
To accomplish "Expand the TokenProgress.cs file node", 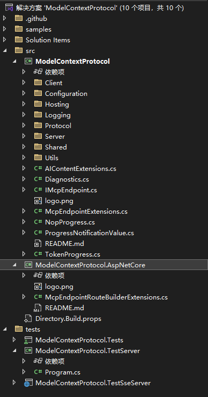I will point(24,254).
